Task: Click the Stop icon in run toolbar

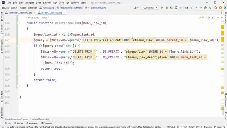Action: [x=181, y=8]
